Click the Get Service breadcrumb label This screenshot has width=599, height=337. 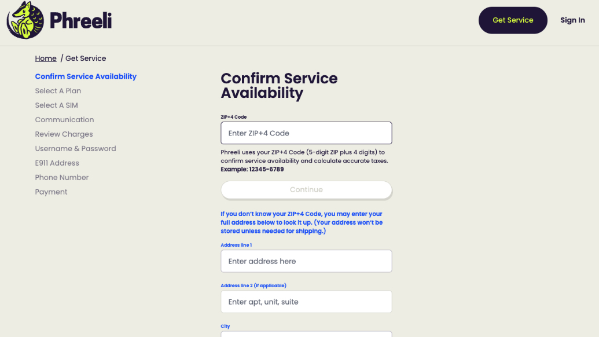[86, 58]
